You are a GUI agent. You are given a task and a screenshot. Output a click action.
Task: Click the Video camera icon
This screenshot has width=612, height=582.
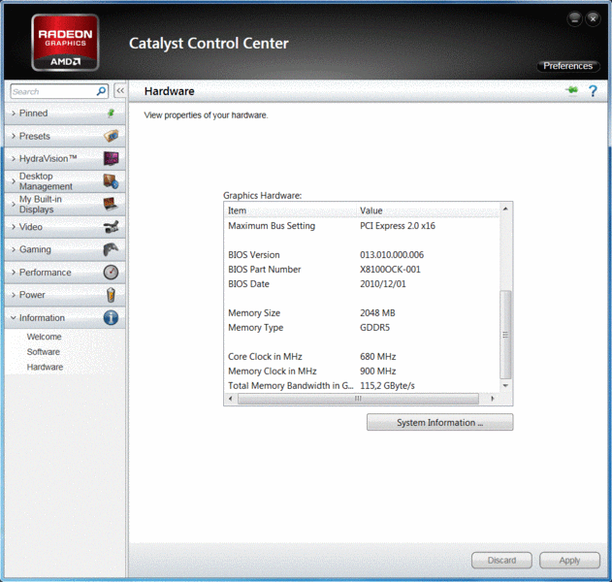coord(112,227)
